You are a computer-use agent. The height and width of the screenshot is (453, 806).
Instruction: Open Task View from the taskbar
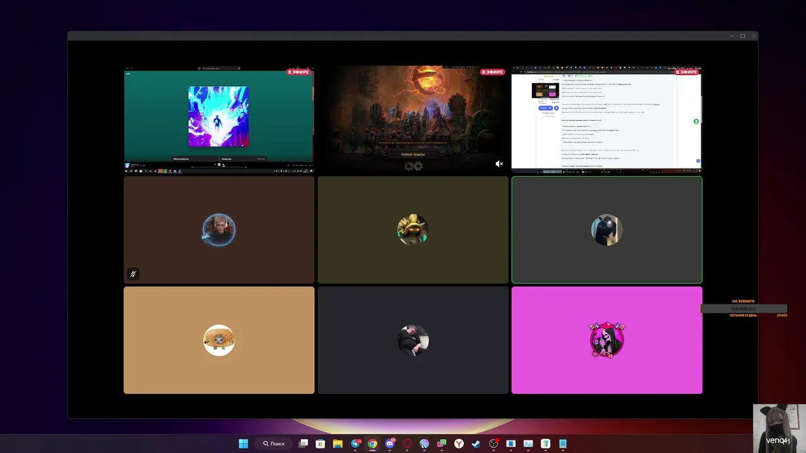point(304,444)
